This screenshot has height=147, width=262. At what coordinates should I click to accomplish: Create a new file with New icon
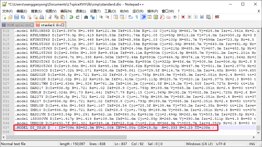tap(4, 17)
